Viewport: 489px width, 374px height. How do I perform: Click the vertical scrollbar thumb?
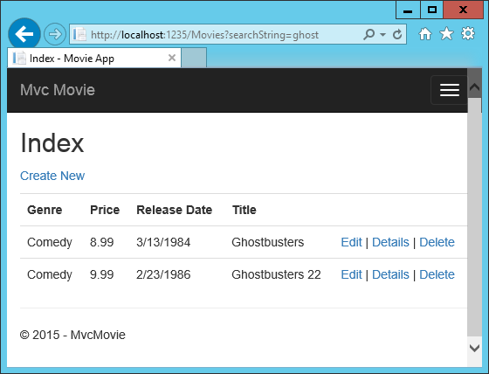click(x=474, y=218)
